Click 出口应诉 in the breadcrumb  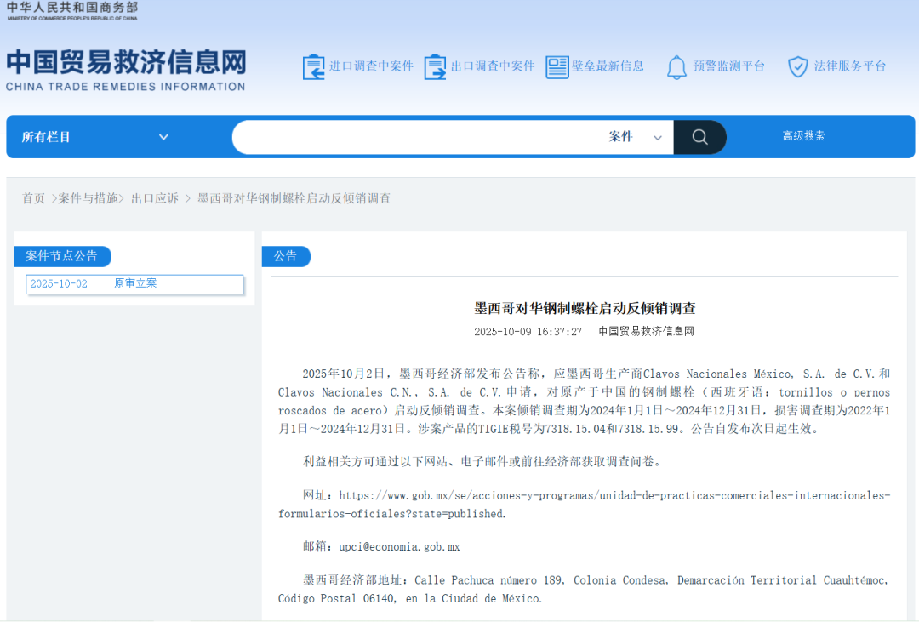[x=155, y=198]
